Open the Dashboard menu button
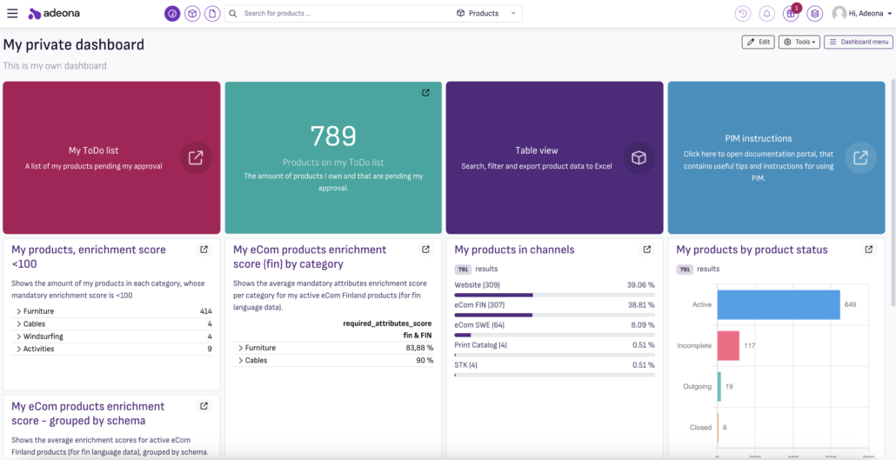The height and width of the screenshot is (460, 896). [x=859, y=42]
